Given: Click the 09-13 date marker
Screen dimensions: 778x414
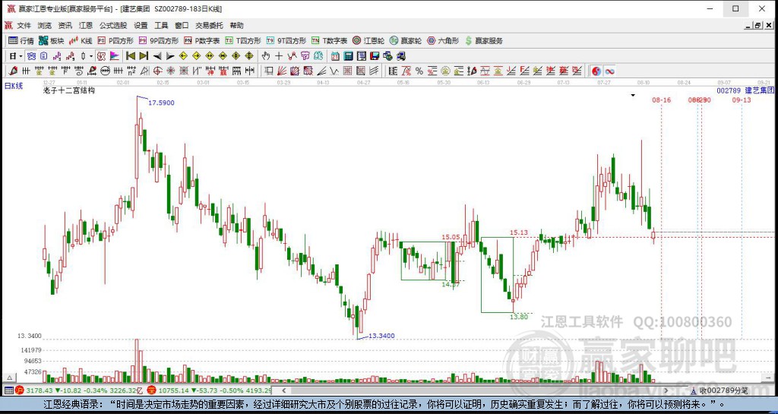Looking at the screenshot, I should [742, 100].
